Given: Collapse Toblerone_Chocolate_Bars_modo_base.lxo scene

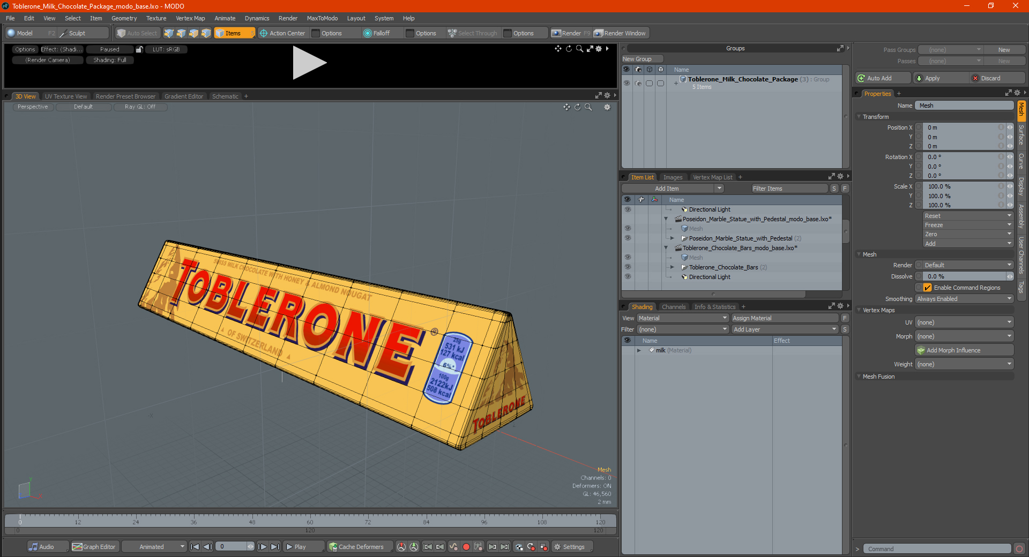Looking at the screenshot, I should point(666,248).
